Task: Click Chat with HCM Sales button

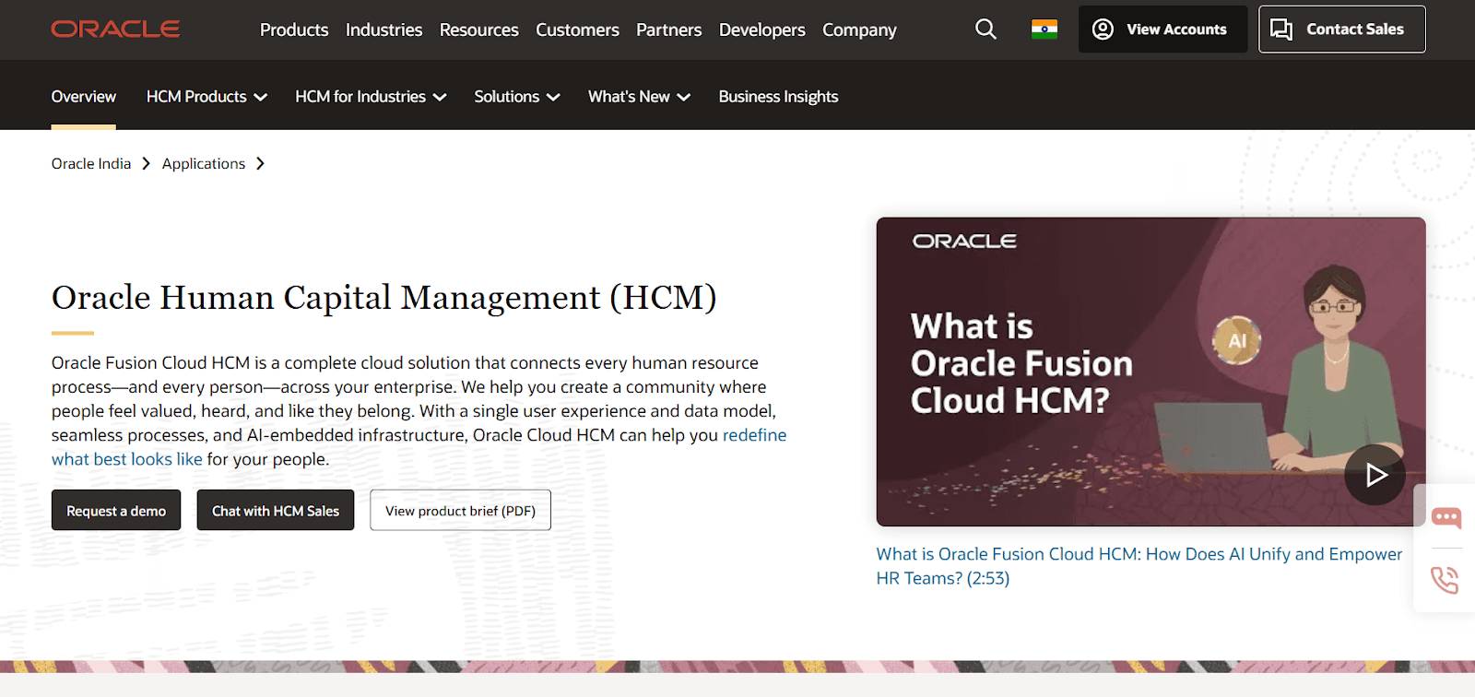Action: coord(276,510)
